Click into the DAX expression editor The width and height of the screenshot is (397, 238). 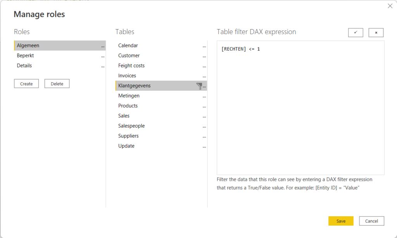click(300, 109)
